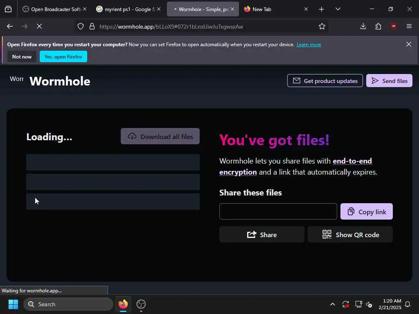Select the Wormhole tab
The width and height of the screenshot is (419, 314).
coord(203,9)
